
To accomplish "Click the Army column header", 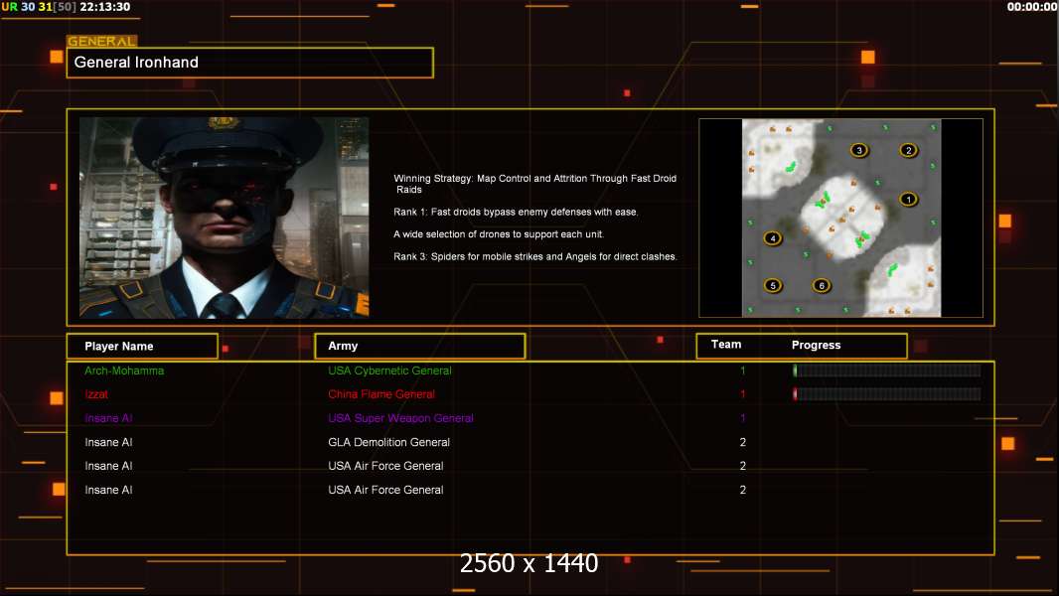I will click(x=420, y=346).
